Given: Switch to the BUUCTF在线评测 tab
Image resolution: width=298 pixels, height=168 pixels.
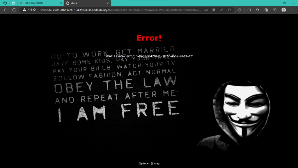Looking at the screenshot, I should pyautogui.click(x=41, y=3).
